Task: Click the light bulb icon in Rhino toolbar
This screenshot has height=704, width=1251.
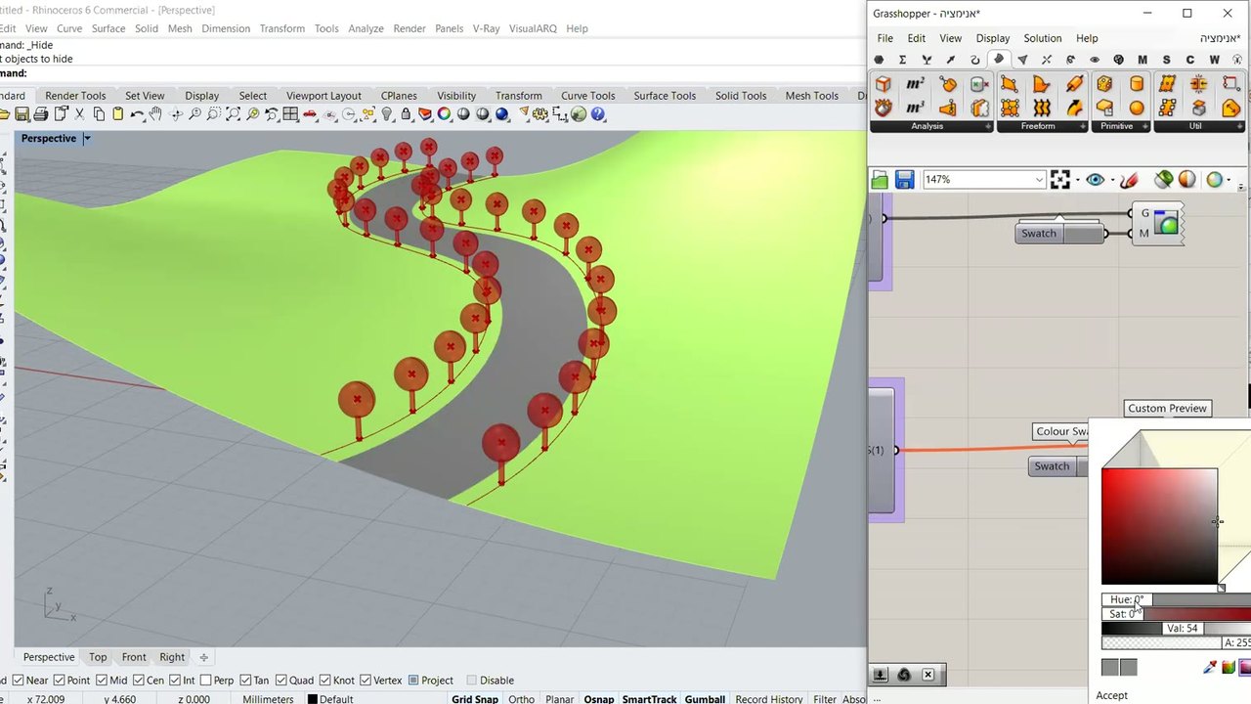Action: coord(387,114)
